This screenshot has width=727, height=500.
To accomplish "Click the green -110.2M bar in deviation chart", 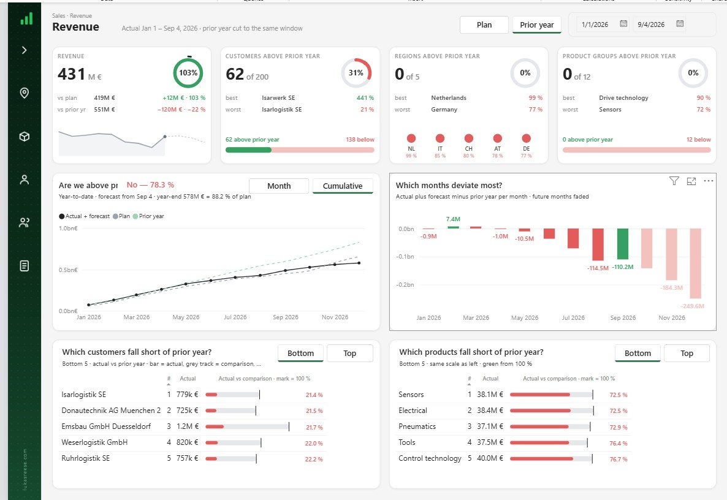I will [x=623, y=244].
